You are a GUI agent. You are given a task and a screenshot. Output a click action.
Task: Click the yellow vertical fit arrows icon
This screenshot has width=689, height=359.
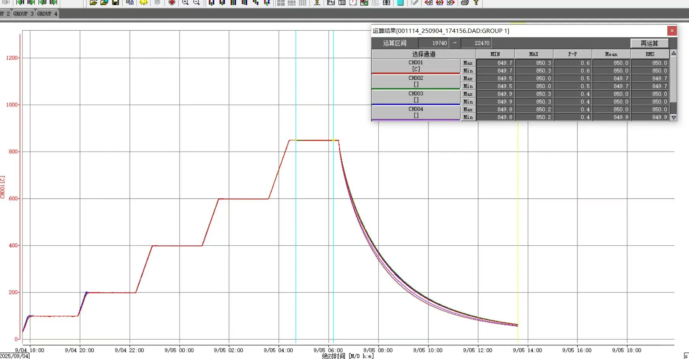point(317,2)
